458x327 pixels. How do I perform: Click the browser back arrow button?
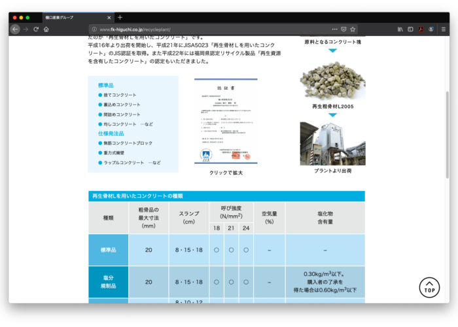15,29
